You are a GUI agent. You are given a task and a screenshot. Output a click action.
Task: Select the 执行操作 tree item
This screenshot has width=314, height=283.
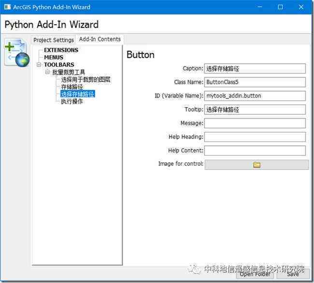pyautogui.click(x=72, y=101)
